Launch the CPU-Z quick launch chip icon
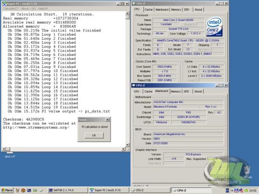Viewport: 259px width, 194px height. 41,190
